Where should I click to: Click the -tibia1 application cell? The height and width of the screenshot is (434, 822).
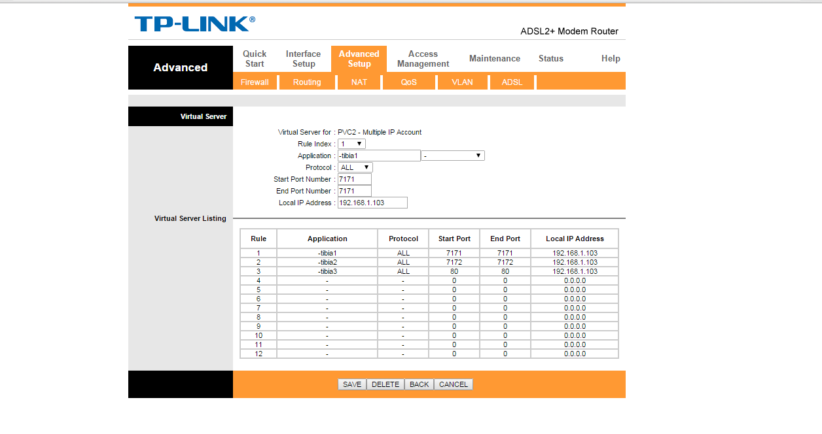point(327,253)
